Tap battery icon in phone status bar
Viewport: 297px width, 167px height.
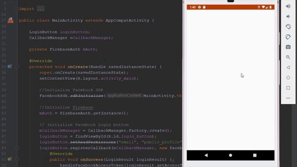pos(271,7)
